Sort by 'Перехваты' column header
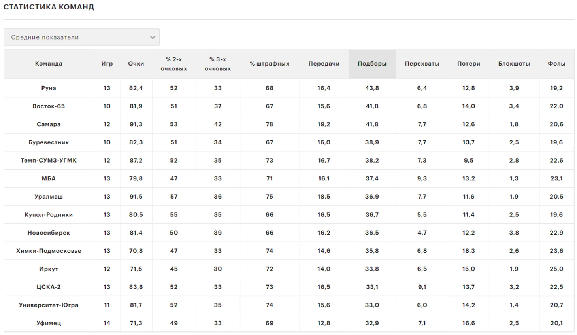 422,64
